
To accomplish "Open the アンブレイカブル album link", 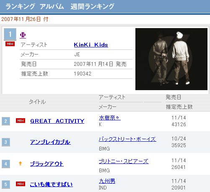I will 50,142.
